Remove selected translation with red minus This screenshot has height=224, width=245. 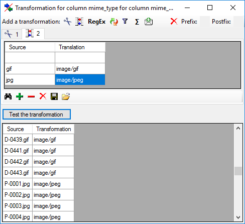click(31, 96)
